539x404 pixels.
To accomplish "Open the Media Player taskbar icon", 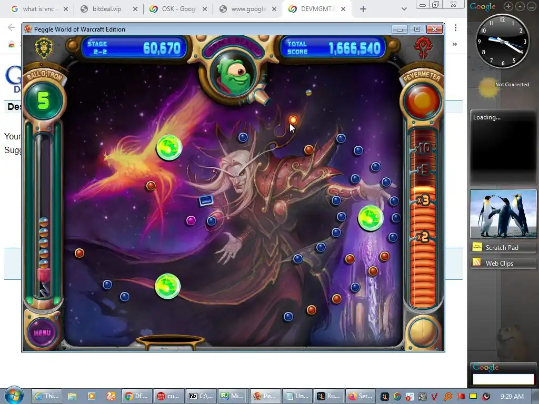I will click(x=92, y=396).
